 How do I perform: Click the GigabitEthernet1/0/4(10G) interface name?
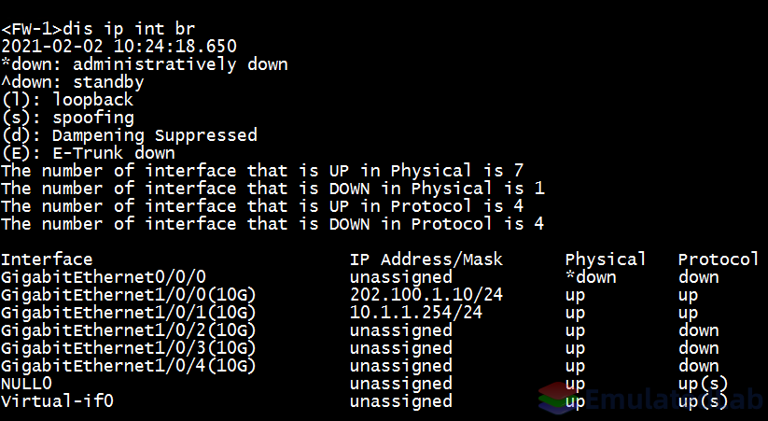coord(129,366)
